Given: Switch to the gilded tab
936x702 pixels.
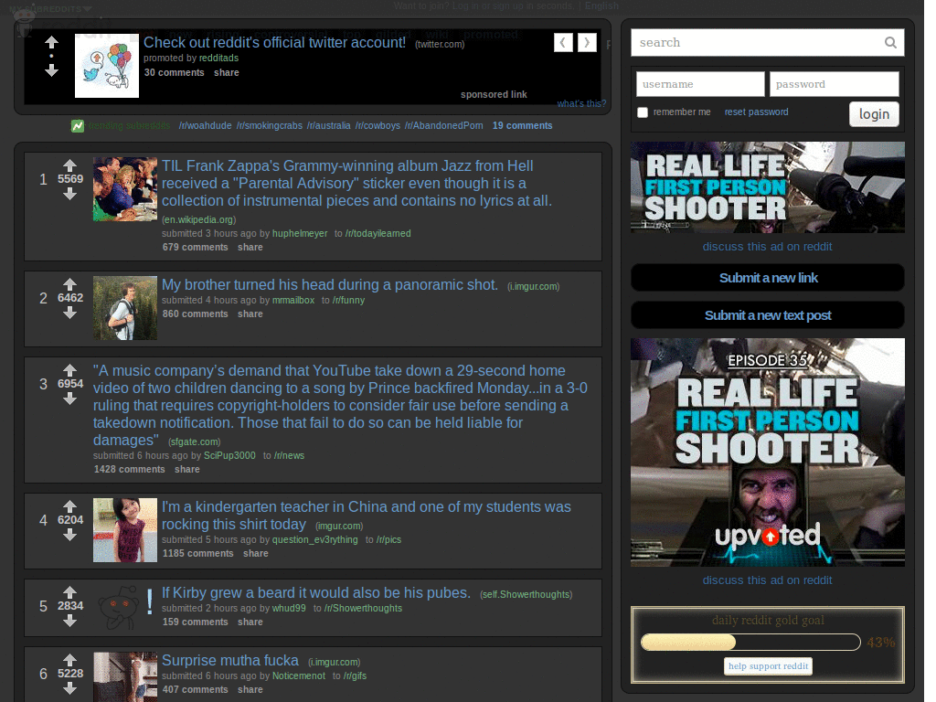Looking at the screenshot, I should (394, 34).
